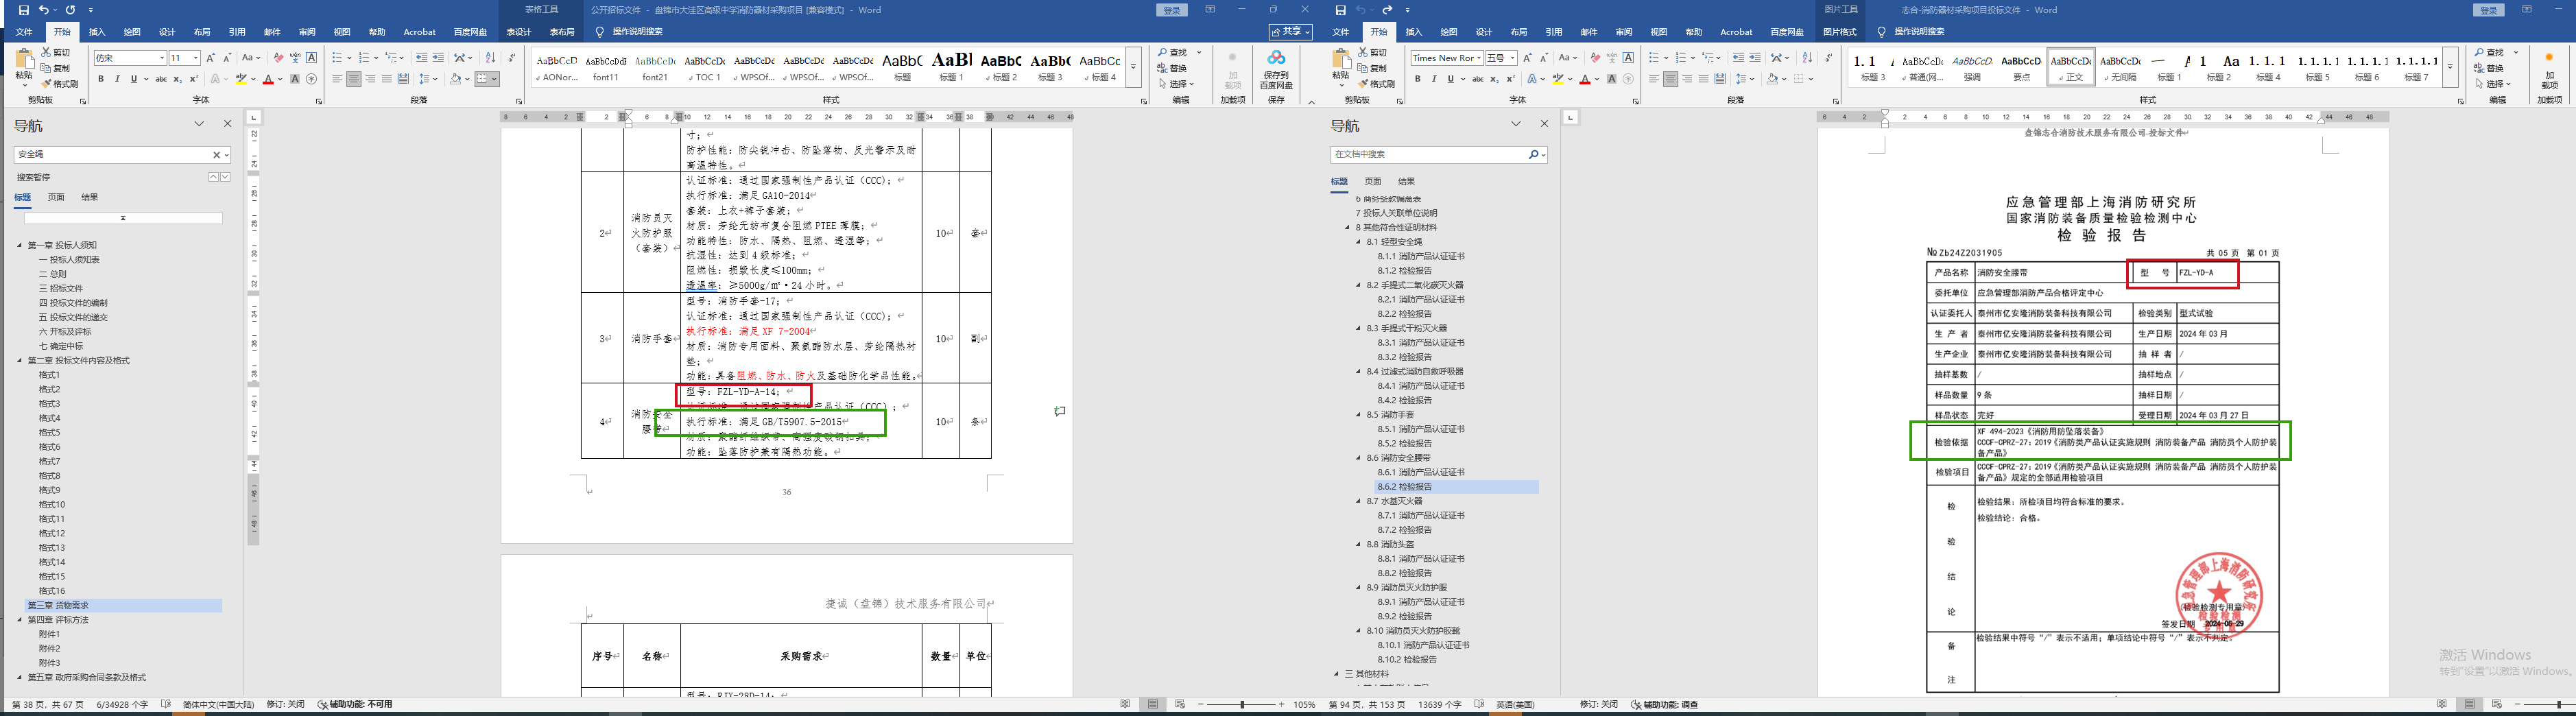2576x716 pixels.
Task: Click Format Painter in left Word window
Action: click(60, 84)
